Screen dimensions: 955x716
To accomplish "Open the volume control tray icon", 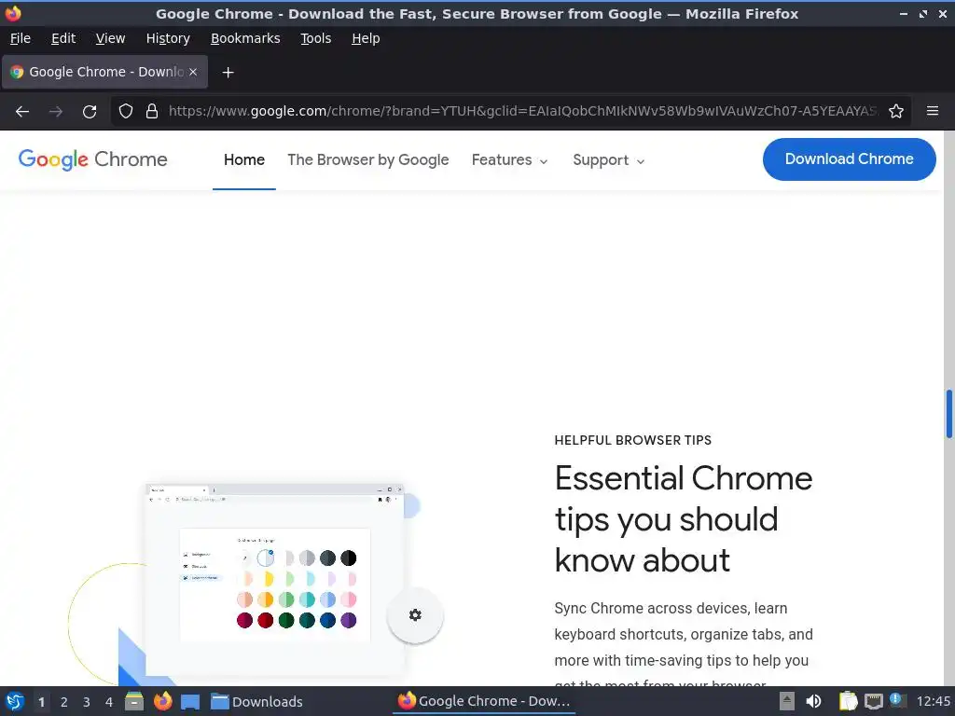I will [x=813, y=701].
